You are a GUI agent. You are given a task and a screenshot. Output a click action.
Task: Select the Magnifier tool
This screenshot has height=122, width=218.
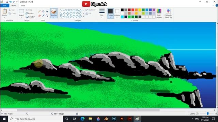coord(47,16)
